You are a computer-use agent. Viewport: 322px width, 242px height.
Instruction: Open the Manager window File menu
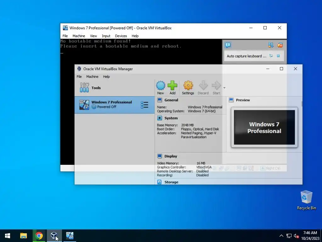(x=79, y=77)
